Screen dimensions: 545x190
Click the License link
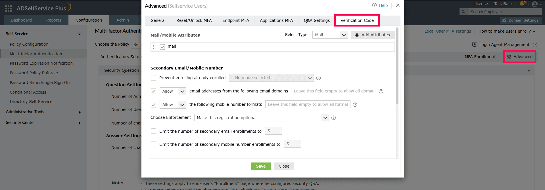click(x=481, y=4)
